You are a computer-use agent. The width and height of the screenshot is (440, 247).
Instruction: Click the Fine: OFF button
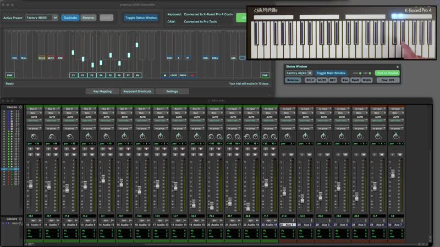tap(388, 80)
